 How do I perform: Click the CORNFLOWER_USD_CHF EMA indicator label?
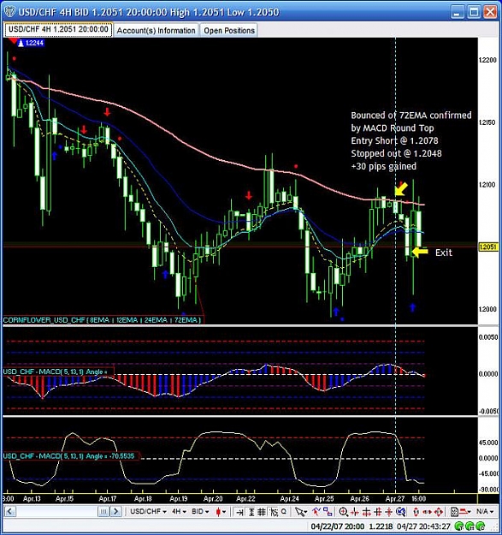coord(102,320)
